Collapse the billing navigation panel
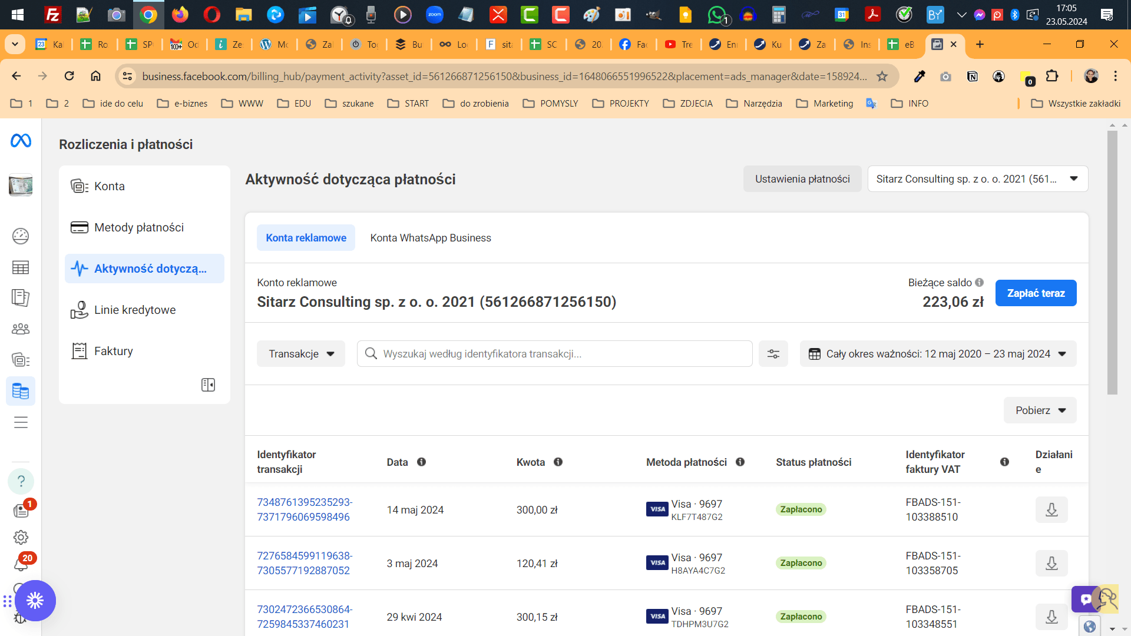The image size is (1131, 636). click(208, 385)
